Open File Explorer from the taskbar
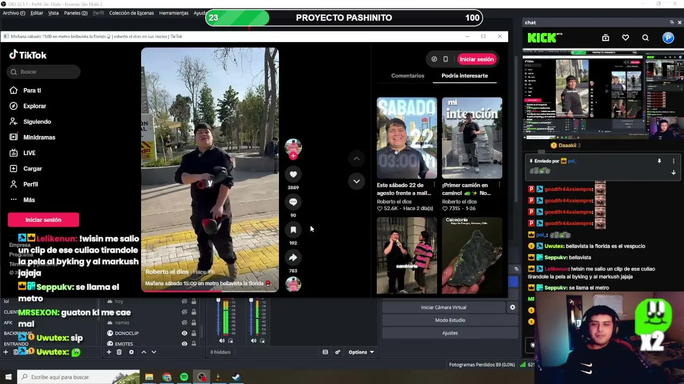The image size is (684, 384). (x=149, y=377)
